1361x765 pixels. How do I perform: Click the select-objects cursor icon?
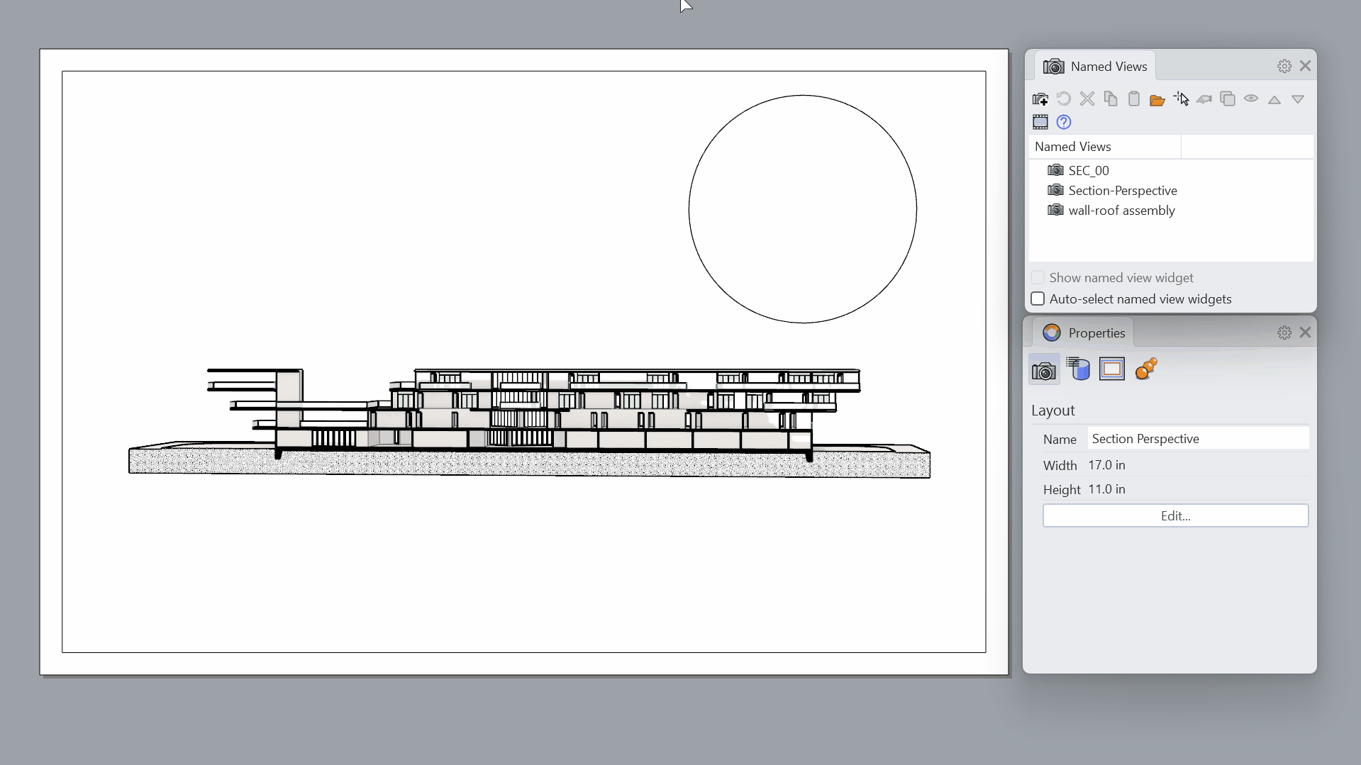click(x=1181, y=99)
